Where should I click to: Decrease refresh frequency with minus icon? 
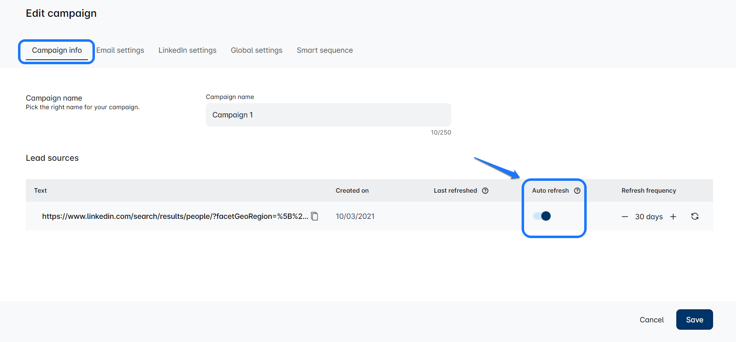tap(625, 217)
